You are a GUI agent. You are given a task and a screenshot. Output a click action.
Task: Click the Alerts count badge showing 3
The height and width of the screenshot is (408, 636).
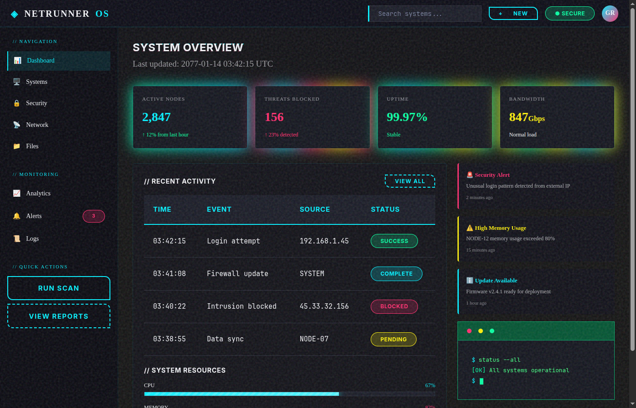(x=94, y=216)
